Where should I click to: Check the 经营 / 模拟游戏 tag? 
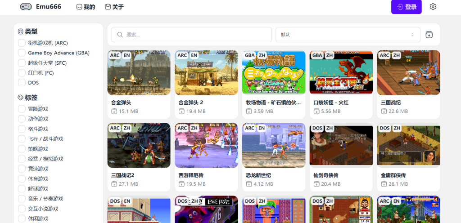(x=22, y=159)
